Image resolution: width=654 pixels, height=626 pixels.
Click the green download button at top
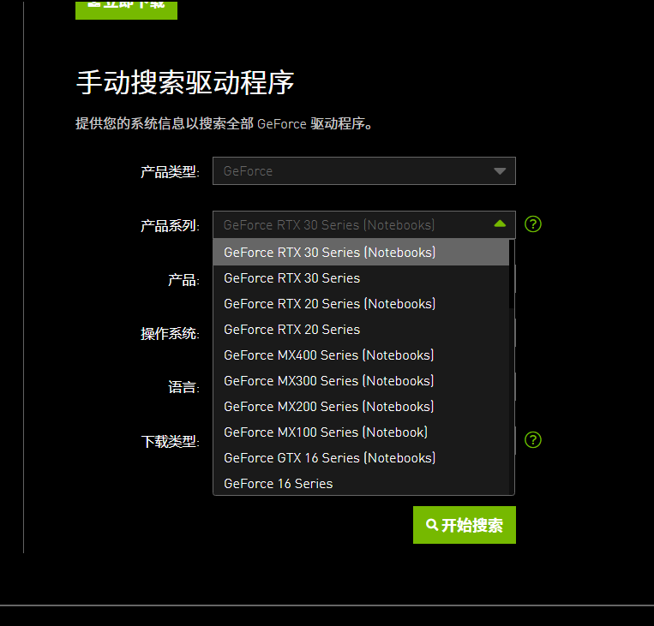(x=126, y=9)
